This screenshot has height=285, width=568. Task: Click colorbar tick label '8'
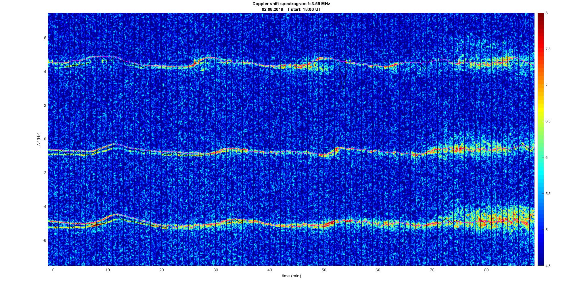tap(547, 13)
